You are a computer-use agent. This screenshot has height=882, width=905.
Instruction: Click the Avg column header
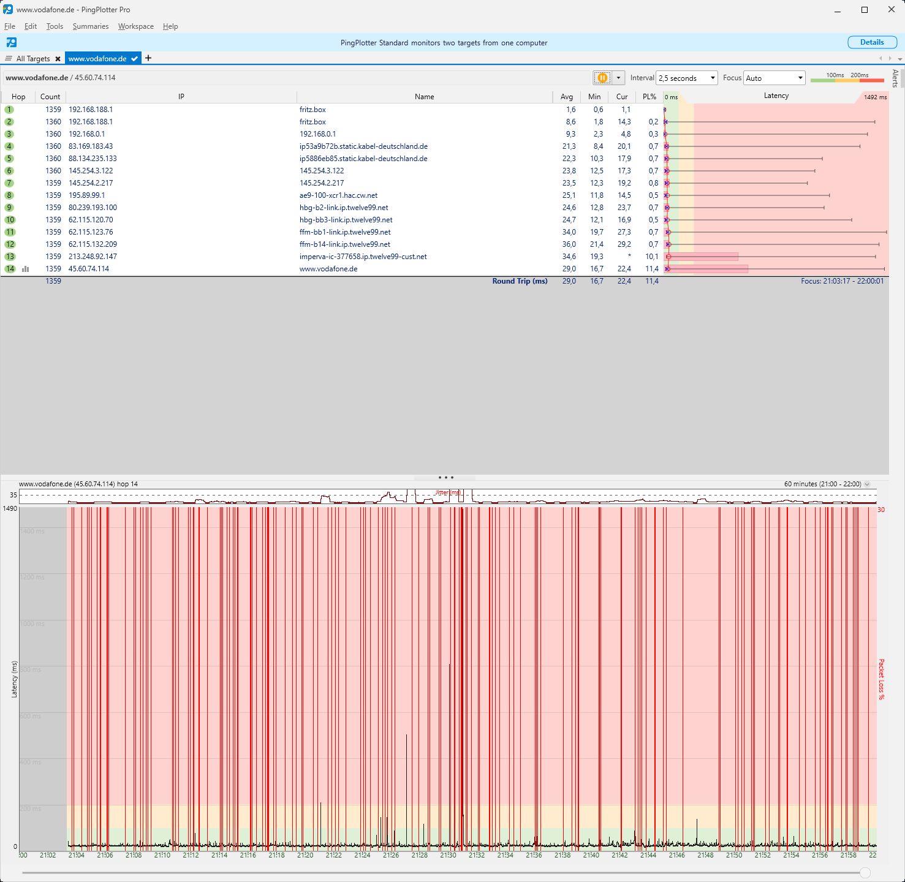point(567,97)
